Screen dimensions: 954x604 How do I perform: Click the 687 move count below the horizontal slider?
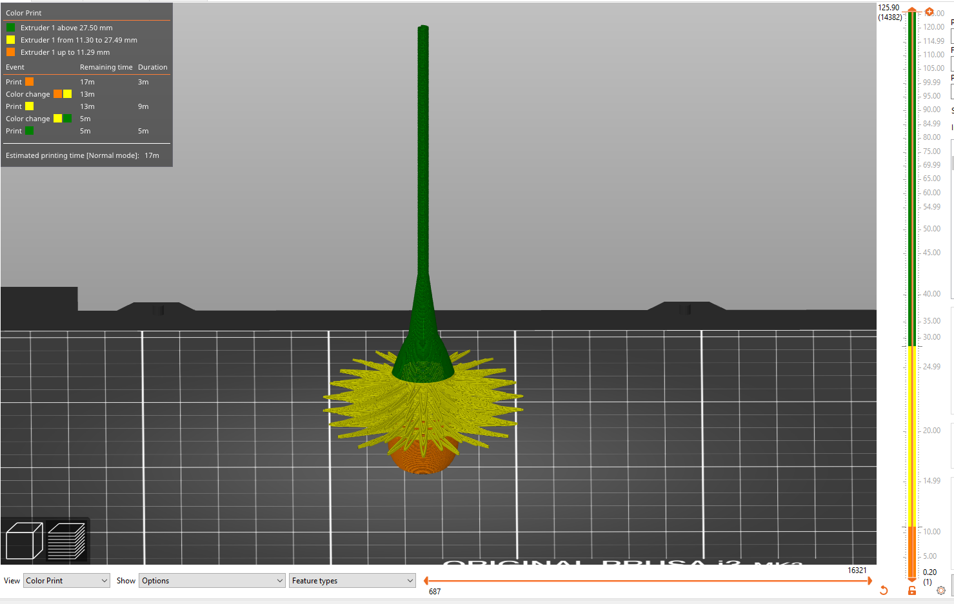(435, 592)
